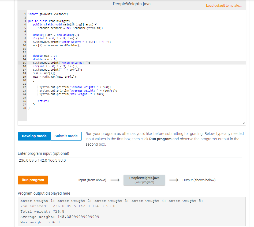254x227 pixels.
Task: Click the Total weight output line
Action: pyautogui.click(x=43, y=211)
